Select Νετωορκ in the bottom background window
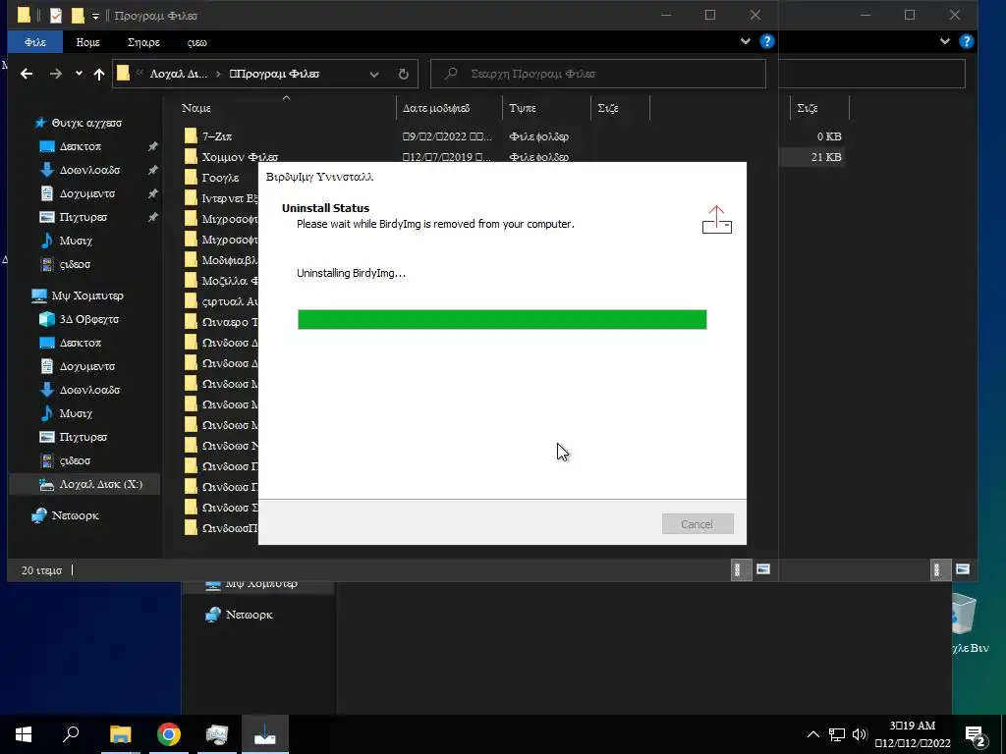Screen dimensions: 1006x754 pos(249,615)
